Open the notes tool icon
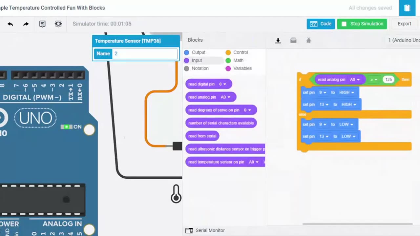 point(42,24)
